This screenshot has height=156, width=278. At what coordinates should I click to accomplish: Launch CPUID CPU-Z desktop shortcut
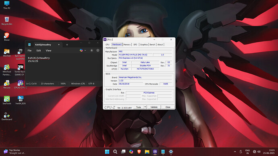coord(21,84)
